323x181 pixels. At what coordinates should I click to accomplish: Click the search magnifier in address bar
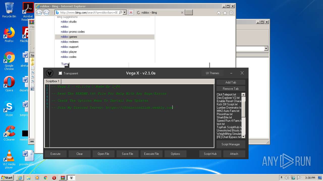click(120, 12)
